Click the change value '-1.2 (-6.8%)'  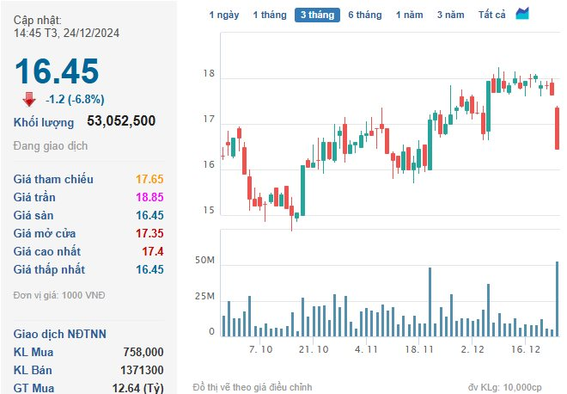[75, 99]
